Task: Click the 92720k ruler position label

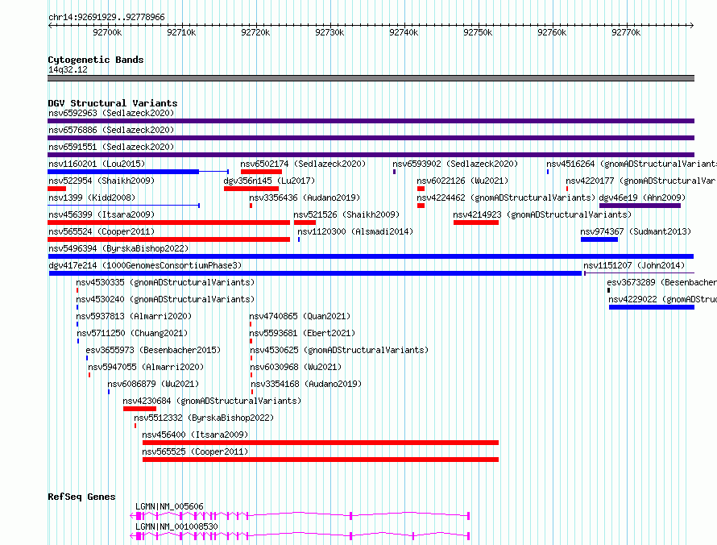Action: click(255, 32)
